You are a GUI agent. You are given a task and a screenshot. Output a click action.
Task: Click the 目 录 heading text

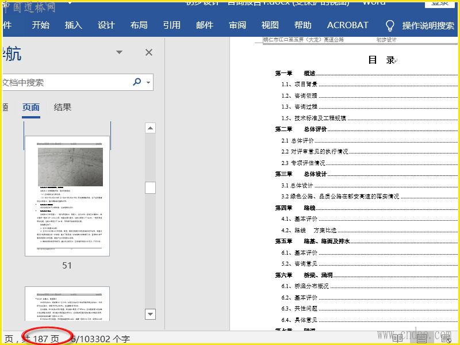tap(381, 60)
